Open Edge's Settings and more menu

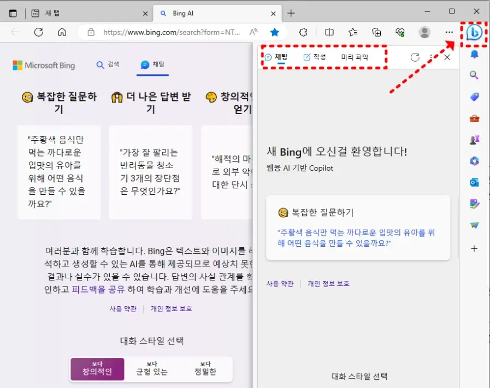tap(450, 32)
